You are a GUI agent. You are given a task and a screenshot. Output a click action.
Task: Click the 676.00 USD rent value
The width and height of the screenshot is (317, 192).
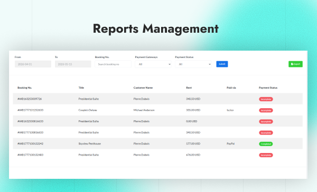(x=193, y=155)
